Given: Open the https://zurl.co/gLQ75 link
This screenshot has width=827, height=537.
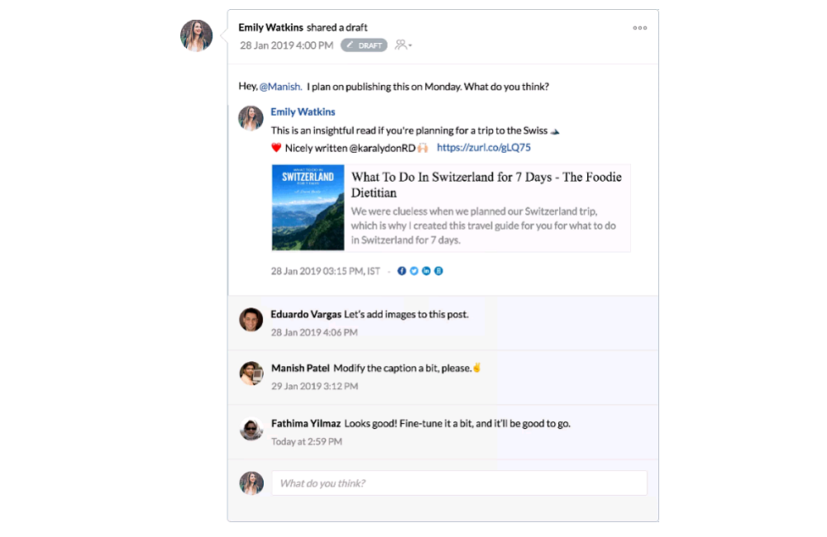Looking at the screenshot, I should (x=484, y=148).
